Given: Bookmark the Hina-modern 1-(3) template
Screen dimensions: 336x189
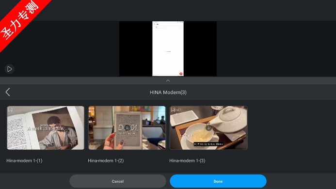Looking at the screenshot, I should [173, 110].
